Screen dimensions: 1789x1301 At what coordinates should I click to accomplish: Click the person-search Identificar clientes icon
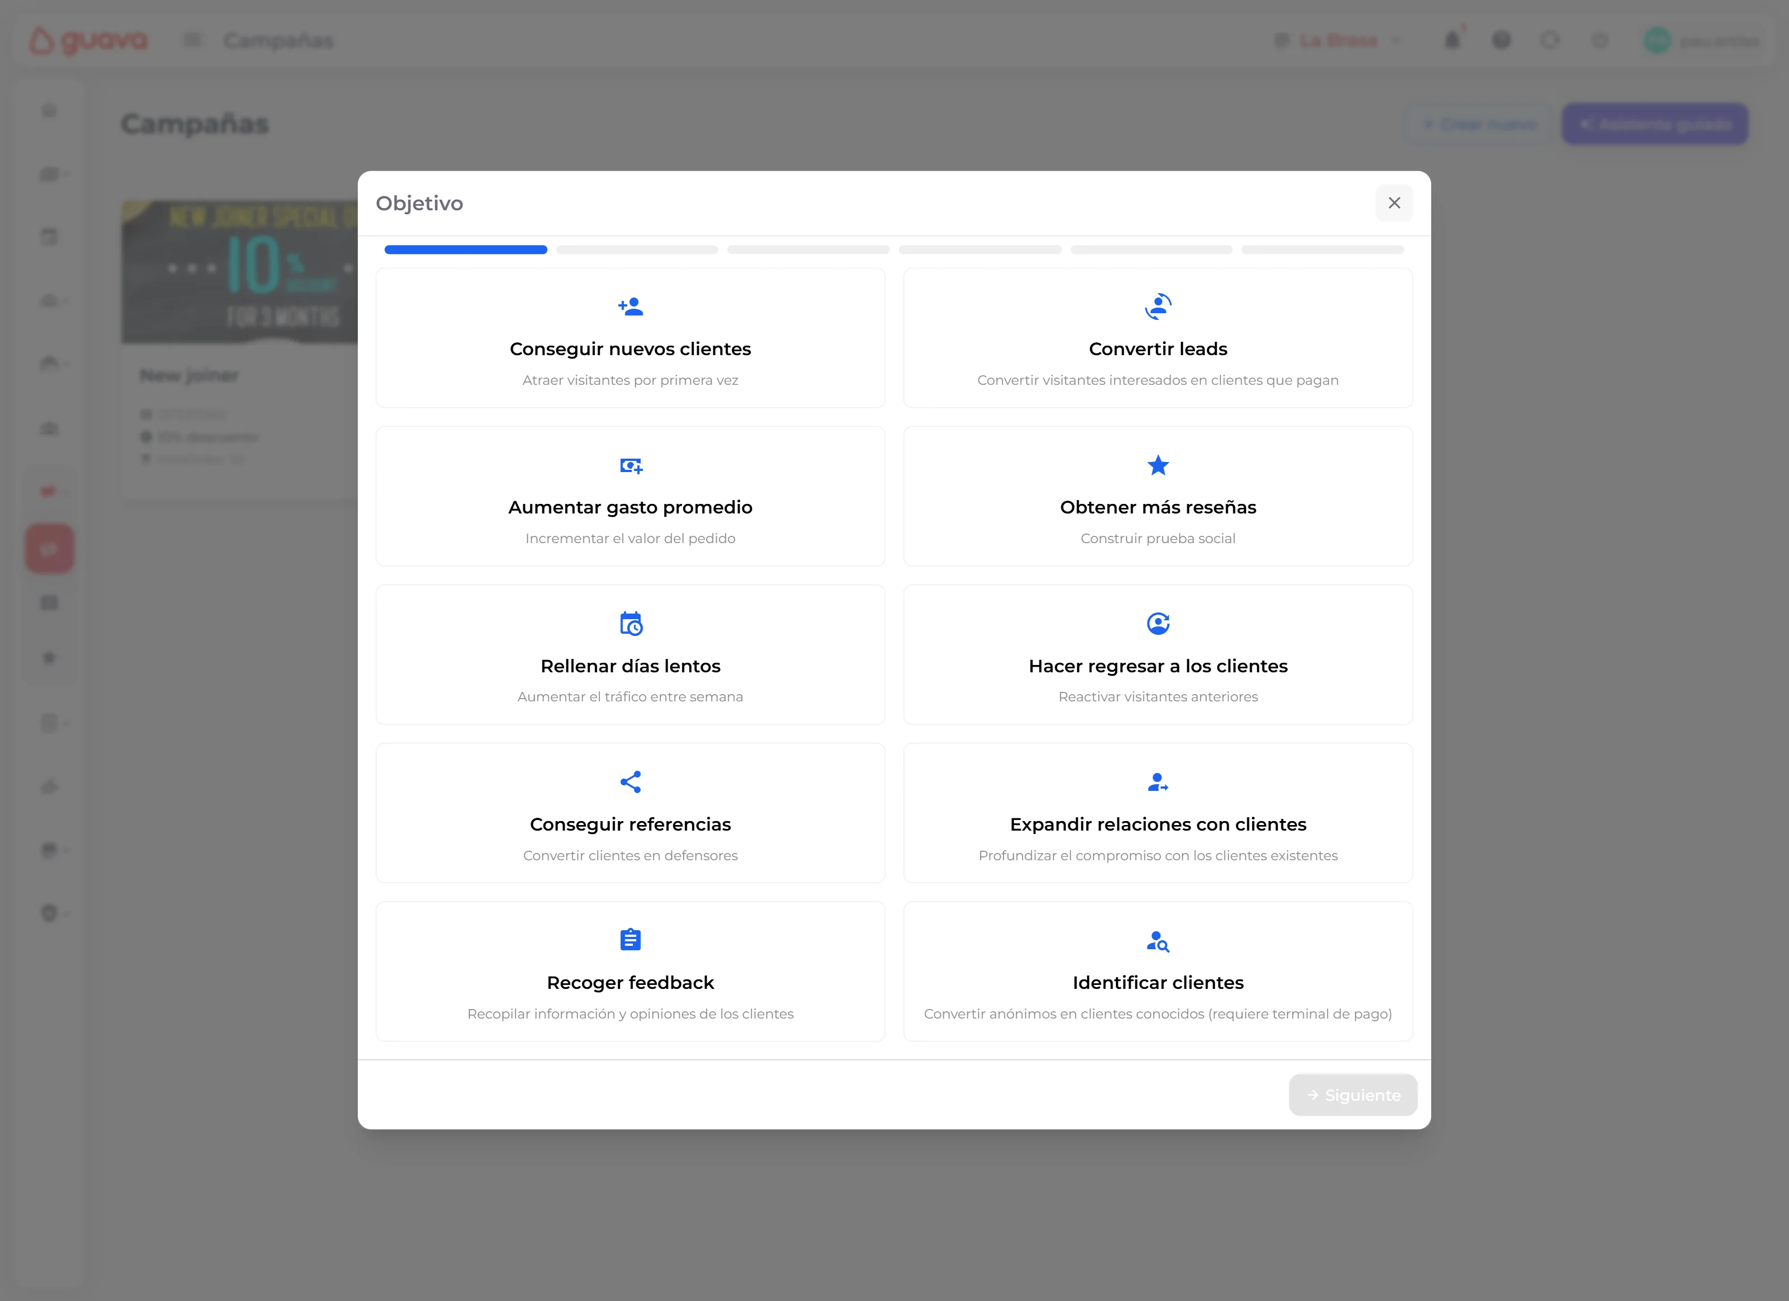click(1157, 940)
